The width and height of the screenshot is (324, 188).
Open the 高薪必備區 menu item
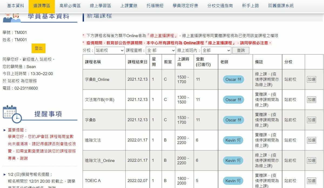(70, 6)
